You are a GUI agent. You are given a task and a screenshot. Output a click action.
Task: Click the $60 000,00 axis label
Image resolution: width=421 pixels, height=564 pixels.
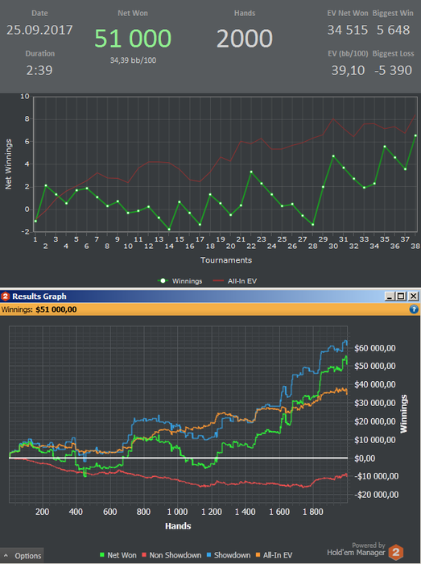pyautogui.click(x=374, y=348)
